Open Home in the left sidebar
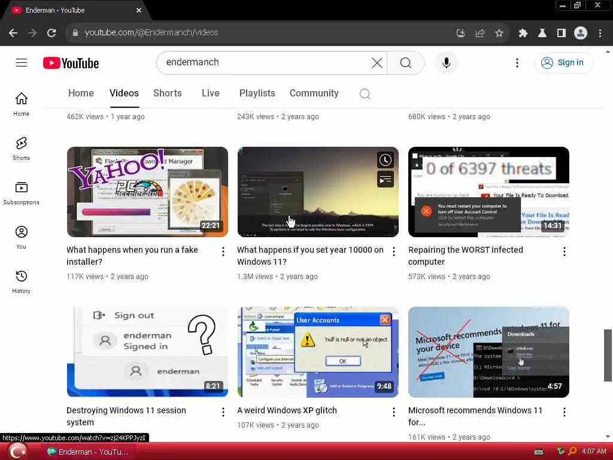 21,104
